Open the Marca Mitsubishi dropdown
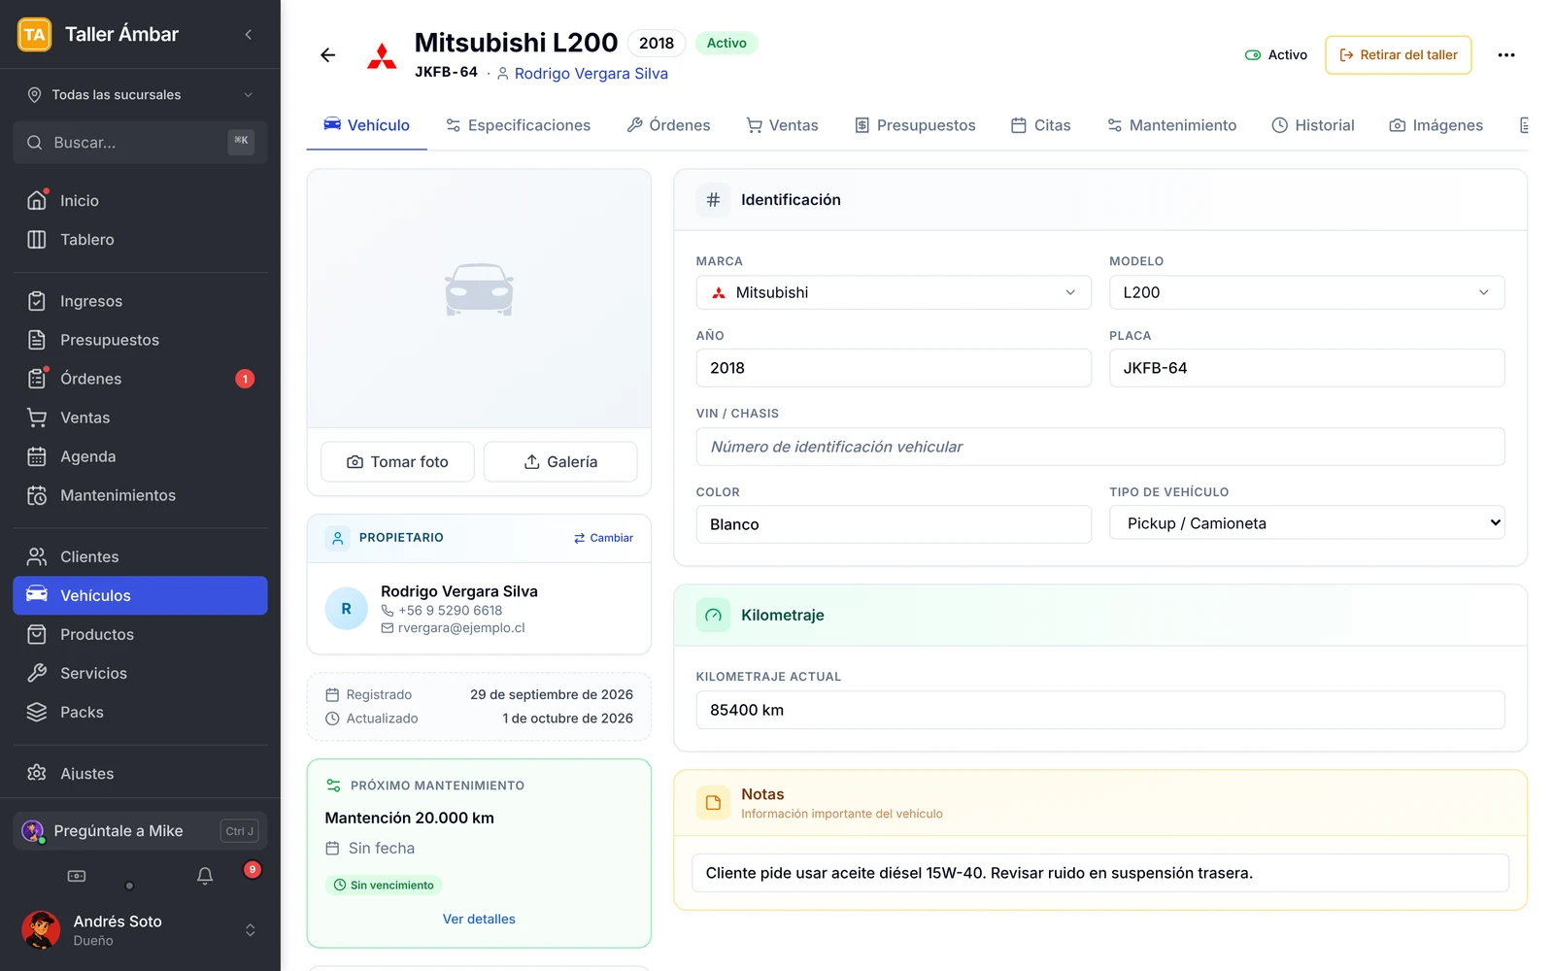This screenshot has height=971, width=1554. (894, 292)
